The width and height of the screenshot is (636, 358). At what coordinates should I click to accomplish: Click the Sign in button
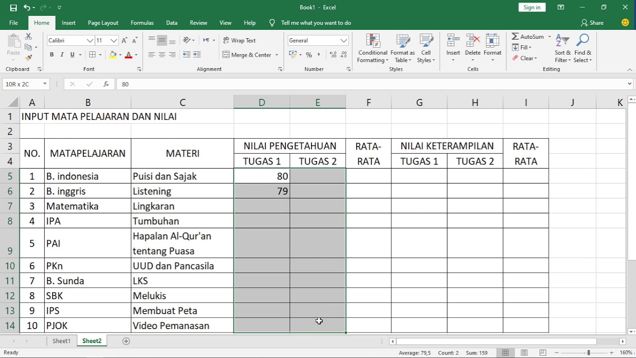(x=532, y=7)
